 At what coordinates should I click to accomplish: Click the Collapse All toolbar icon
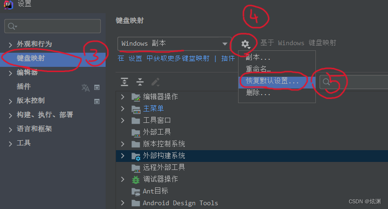[140, 82]
